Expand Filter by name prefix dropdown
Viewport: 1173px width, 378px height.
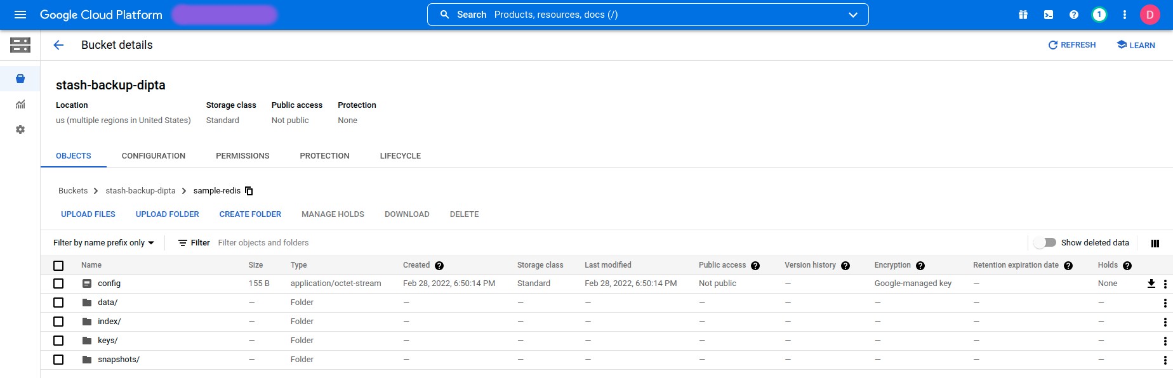[103, 243]
